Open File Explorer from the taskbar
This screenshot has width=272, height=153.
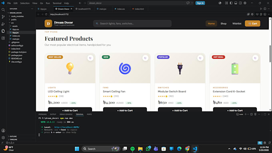[140, 149]
